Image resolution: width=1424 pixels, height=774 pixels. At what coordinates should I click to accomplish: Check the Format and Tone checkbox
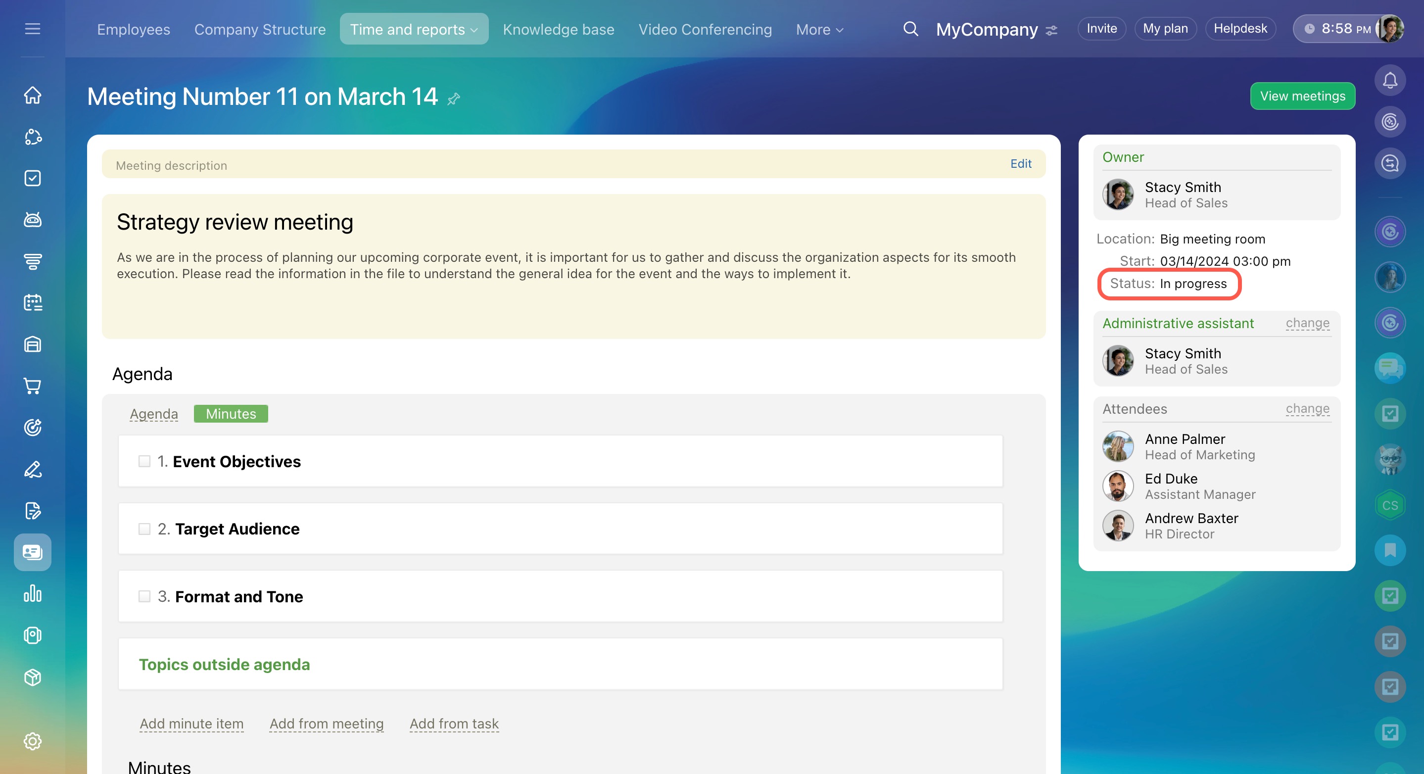[144, 596]
